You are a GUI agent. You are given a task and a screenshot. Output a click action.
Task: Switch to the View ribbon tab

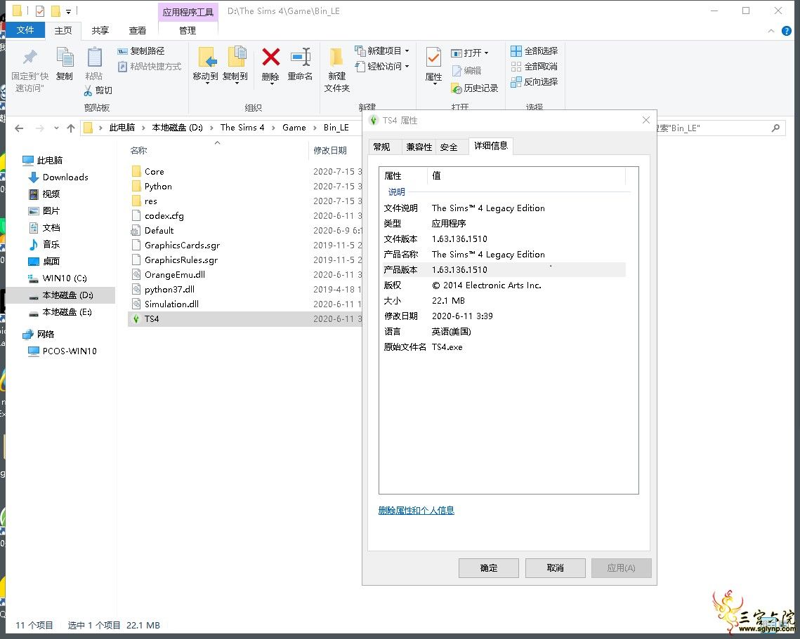(x=137, y=31)
